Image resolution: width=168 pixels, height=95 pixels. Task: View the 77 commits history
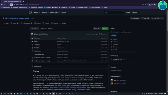click(x=103, y=34)
